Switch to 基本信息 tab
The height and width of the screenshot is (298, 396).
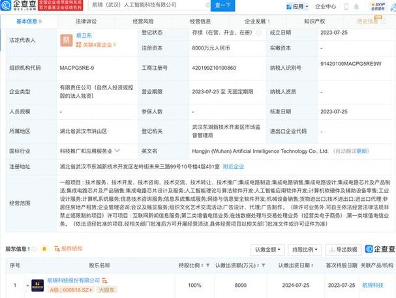(29, 22)
